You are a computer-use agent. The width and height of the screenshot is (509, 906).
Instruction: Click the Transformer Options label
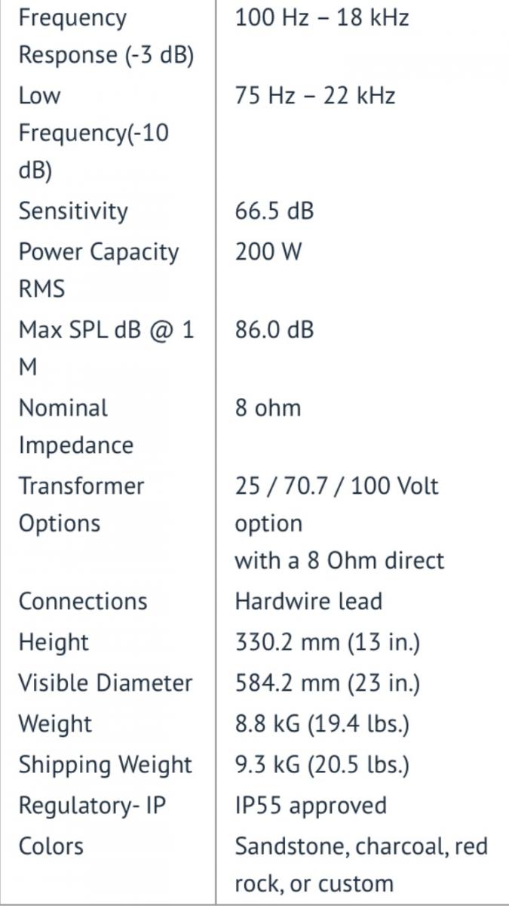click(81, 504)
